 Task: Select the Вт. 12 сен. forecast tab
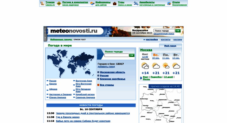click(x=176, y=56)
